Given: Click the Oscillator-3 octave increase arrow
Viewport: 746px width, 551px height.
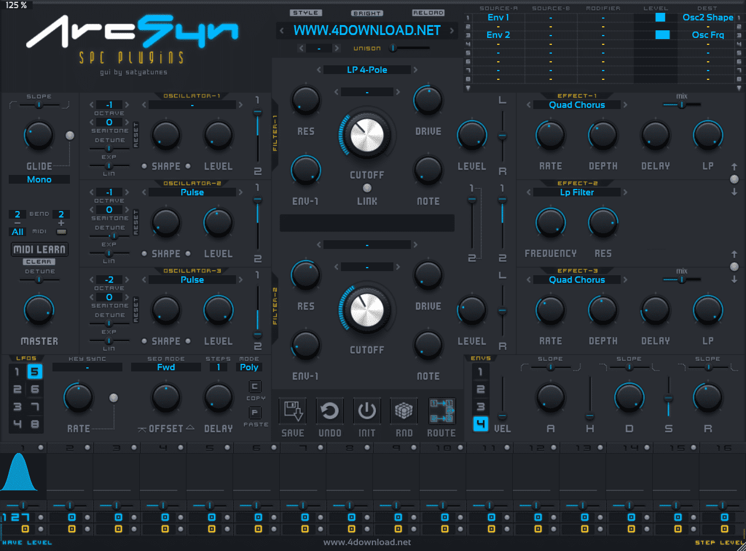Looking at the screenshot, I should 128,280.
